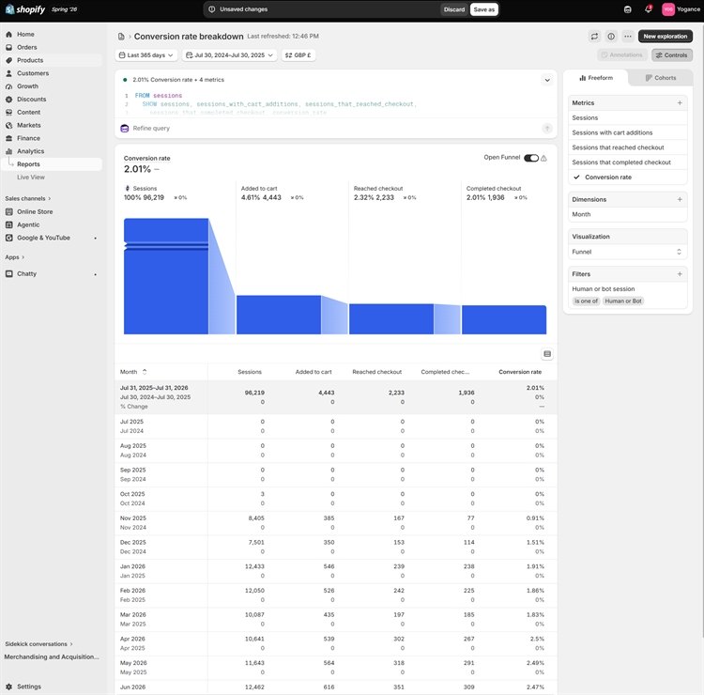Toggle the Open Funnel switch
The height and width of the screenshot is (695, 704).
coord(531,158)
